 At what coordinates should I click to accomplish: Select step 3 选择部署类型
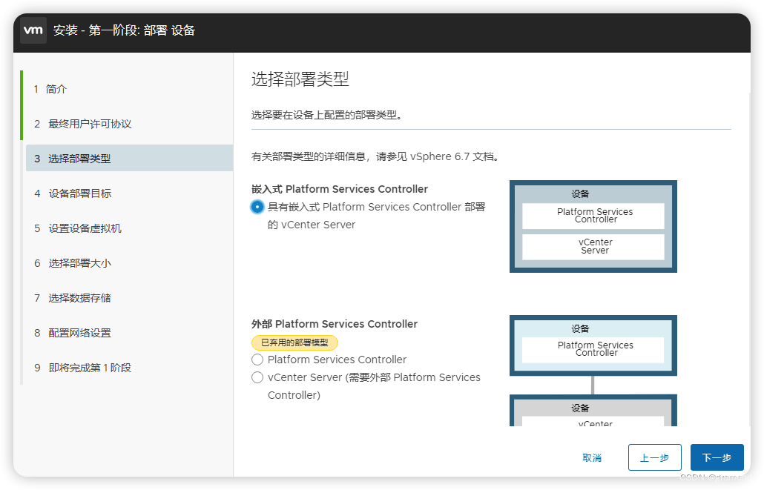[129, 159]
